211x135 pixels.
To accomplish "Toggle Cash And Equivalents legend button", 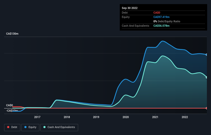I will pos(59,127).
